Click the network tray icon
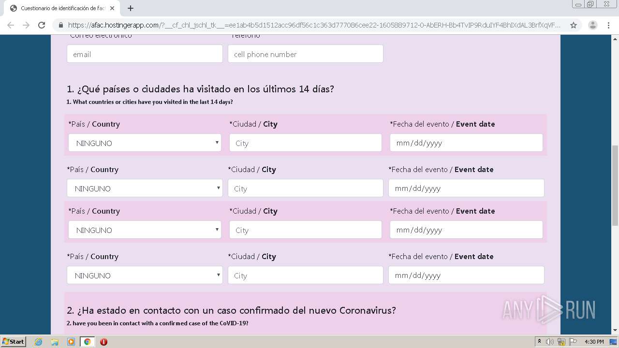619x348 pixels. coord(561,342)
